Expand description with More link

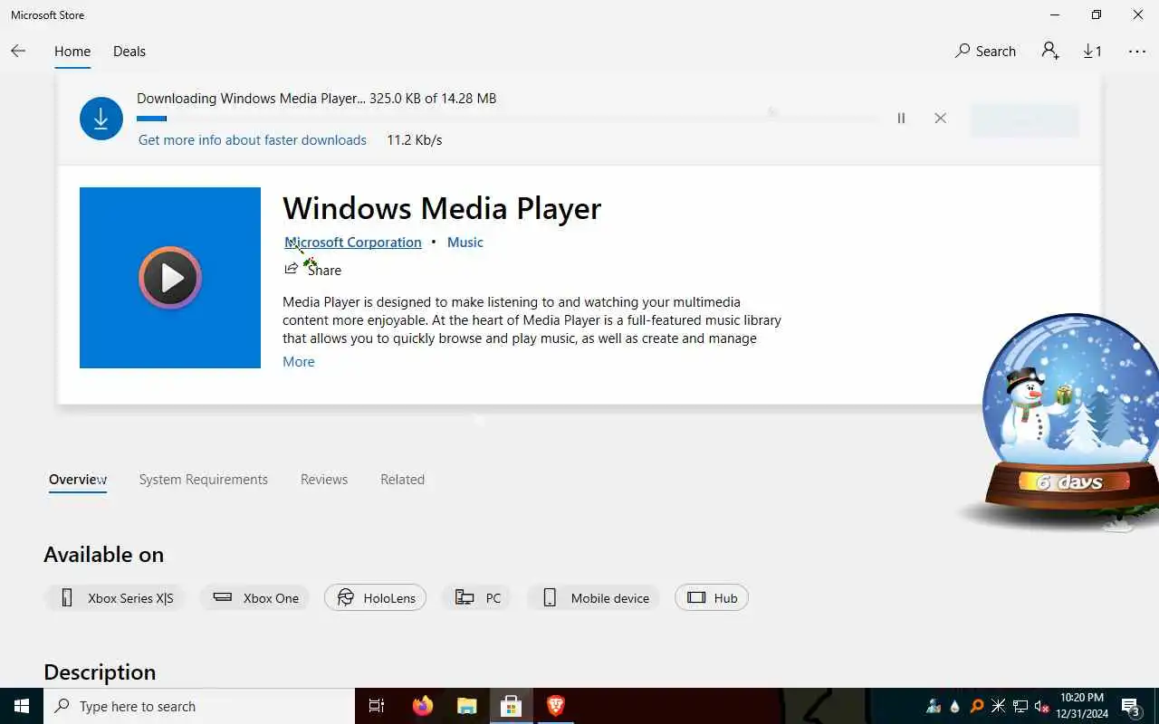pyautogui.click(x=299, y=362)
